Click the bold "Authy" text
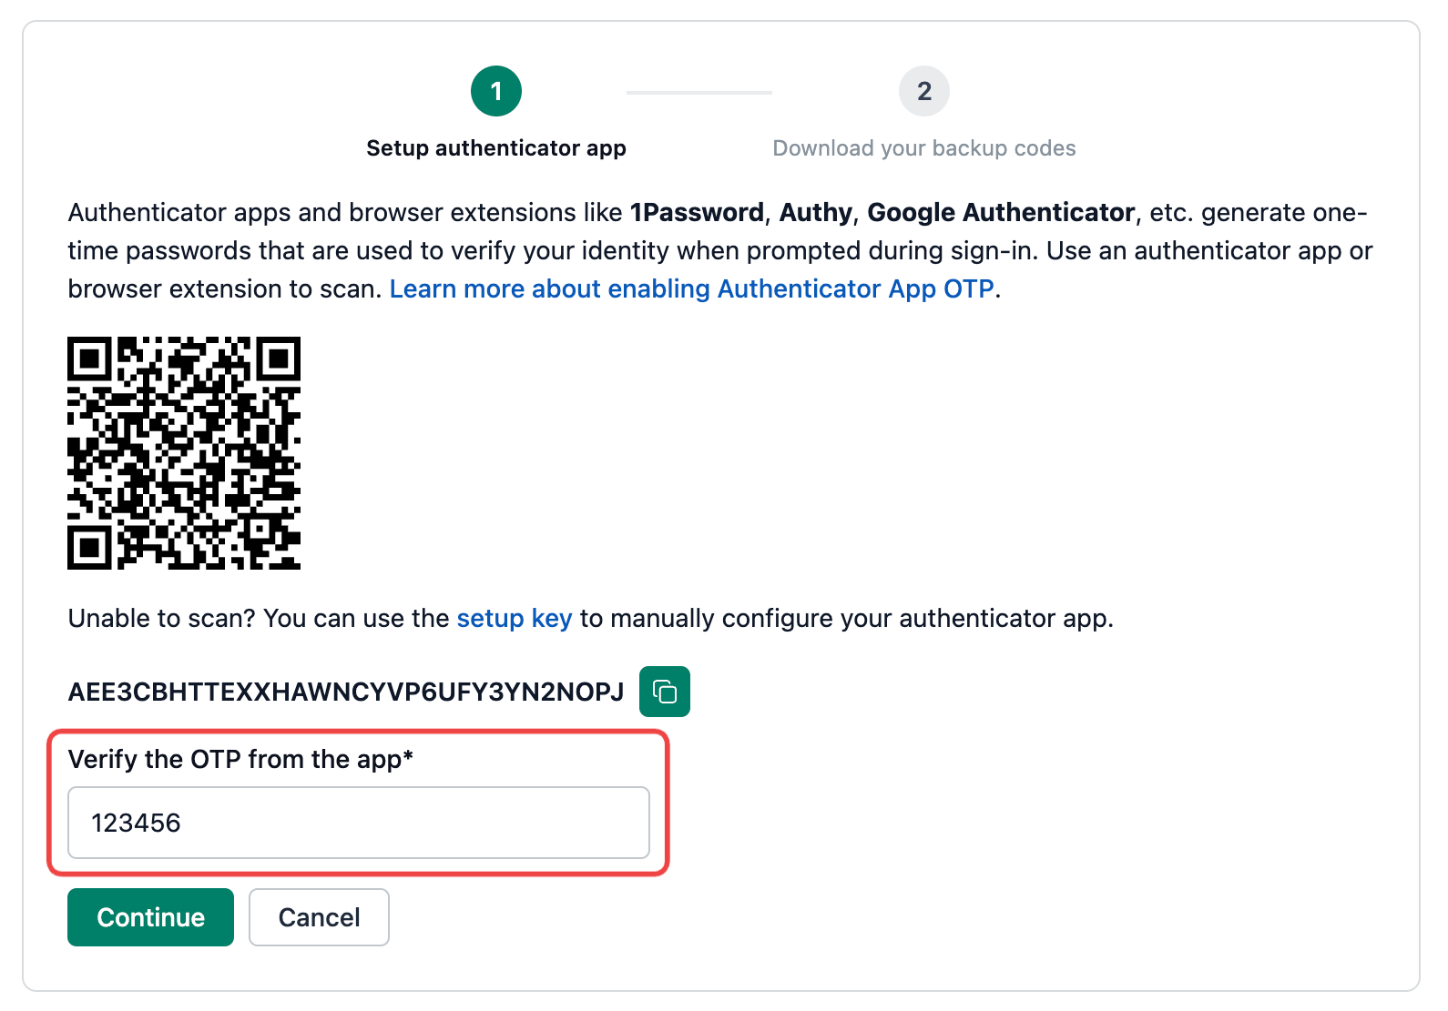The image size is (1448, 1011). [x=816, y=212]
